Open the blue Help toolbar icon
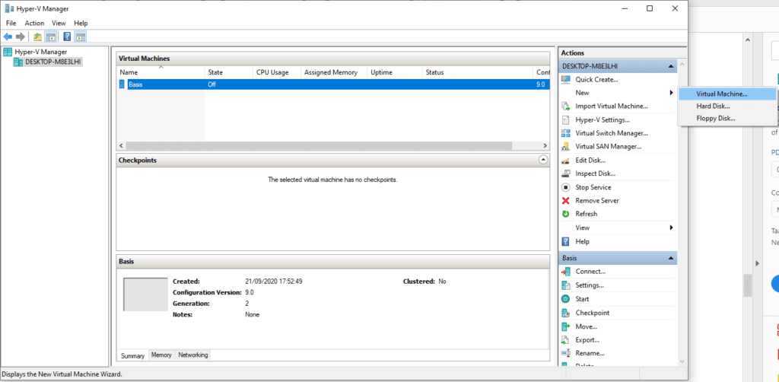 (x=68, y=37)
